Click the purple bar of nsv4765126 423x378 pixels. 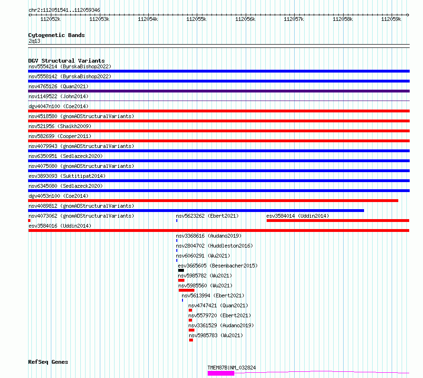pos(219,91)
